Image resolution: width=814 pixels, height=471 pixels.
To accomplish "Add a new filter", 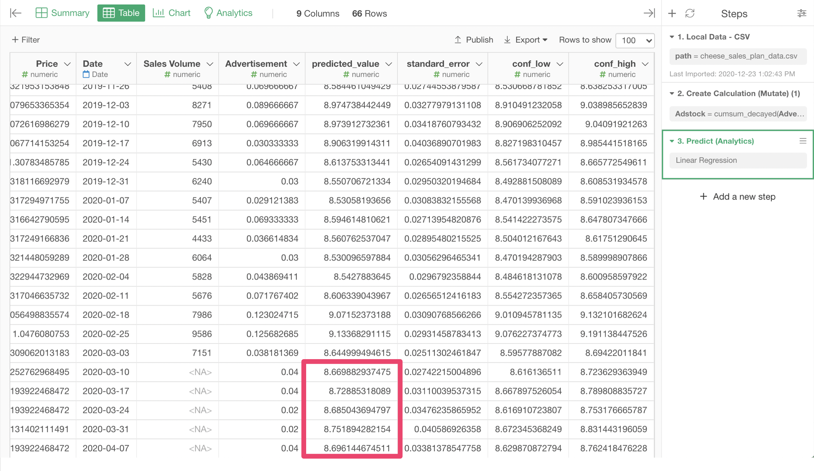I will [x=26, y=40].
